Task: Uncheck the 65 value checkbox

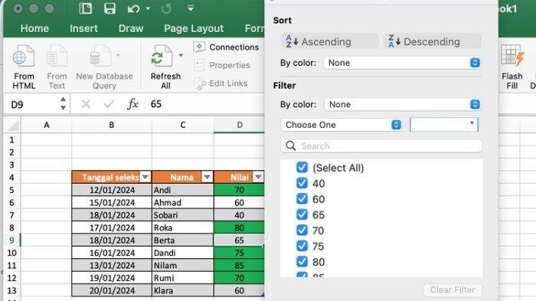Action: [x=302, y=214]
